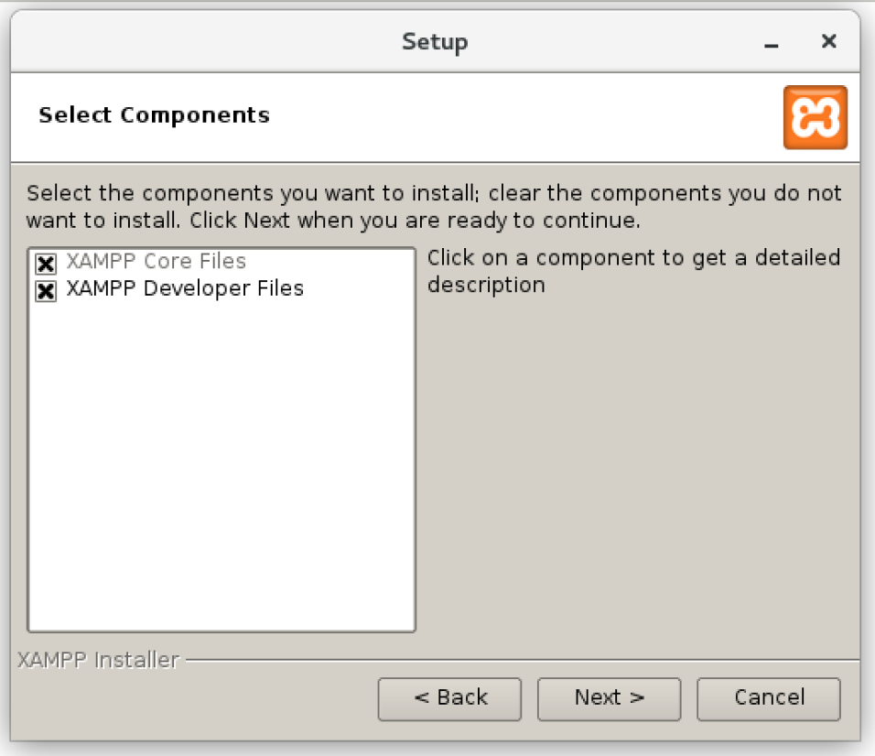This screenshot has height=756, width=875.
Task: Go back with the Back button
Action: 449,699
